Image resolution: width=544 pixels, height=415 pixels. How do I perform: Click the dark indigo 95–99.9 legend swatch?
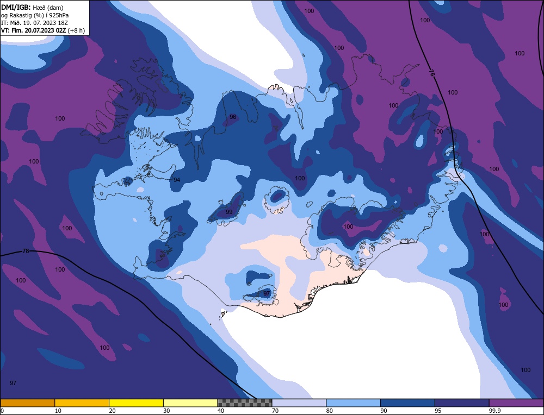[462, 403]
